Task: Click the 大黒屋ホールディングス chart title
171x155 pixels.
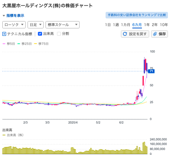Action: point(47,6)
